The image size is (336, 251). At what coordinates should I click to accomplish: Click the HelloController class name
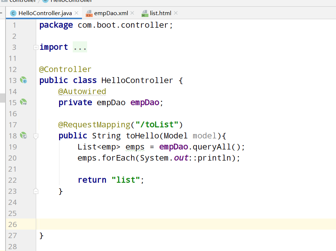coord(137,80)
